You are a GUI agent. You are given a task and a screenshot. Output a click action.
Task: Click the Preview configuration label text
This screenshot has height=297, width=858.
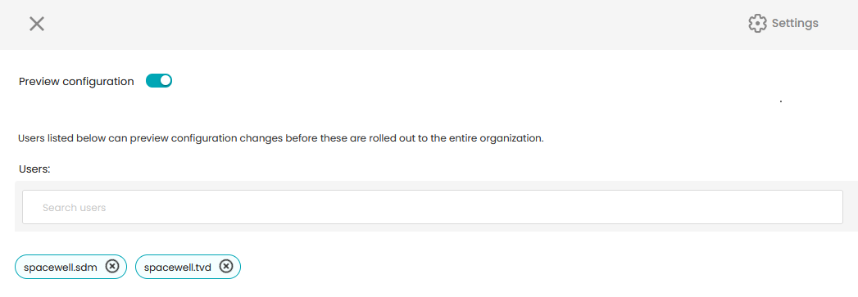pyautogui.click(x=76, y=81)
